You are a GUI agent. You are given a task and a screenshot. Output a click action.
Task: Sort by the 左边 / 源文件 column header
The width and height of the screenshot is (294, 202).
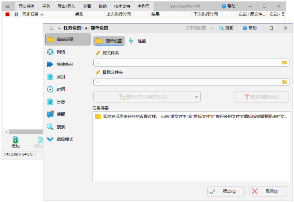coord(252,14)
